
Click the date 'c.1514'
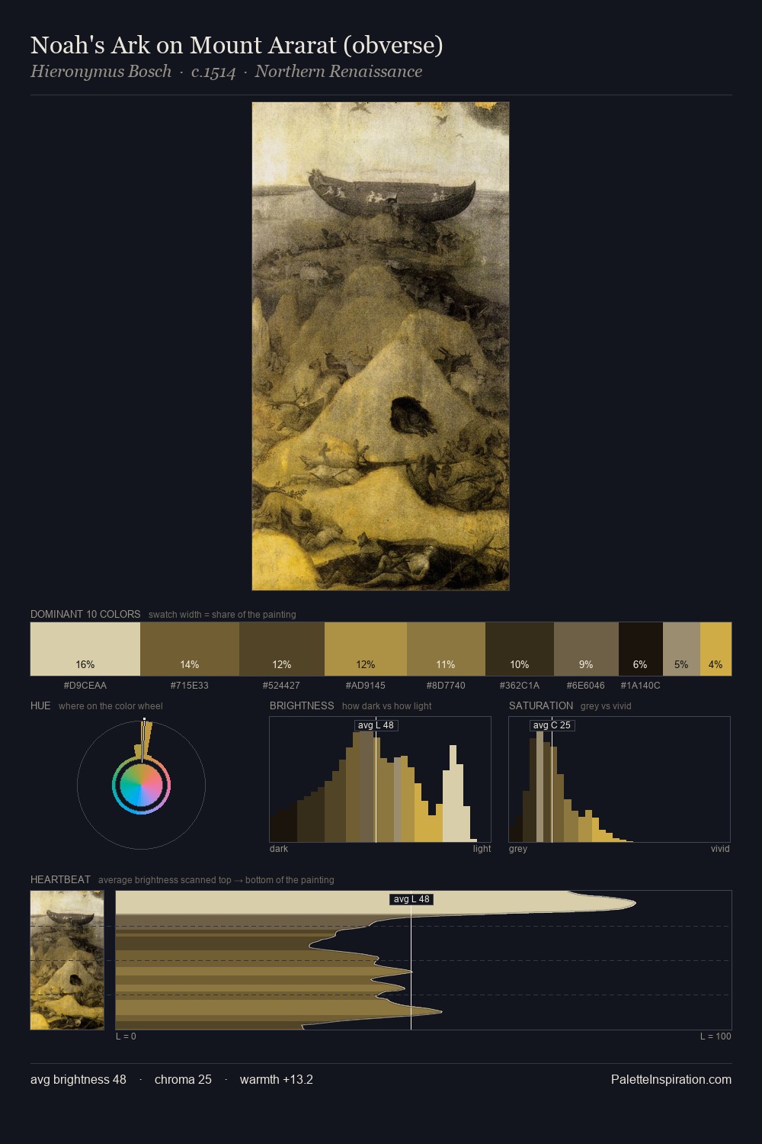tap(213, 72)
